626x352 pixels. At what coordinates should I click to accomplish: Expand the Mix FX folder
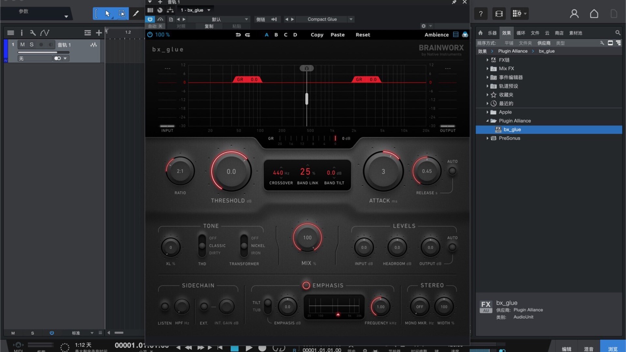coord(487,69)
